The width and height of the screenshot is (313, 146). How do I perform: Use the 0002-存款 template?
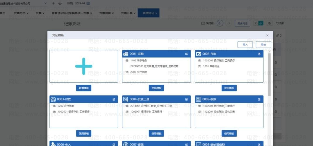click(229, 88)
